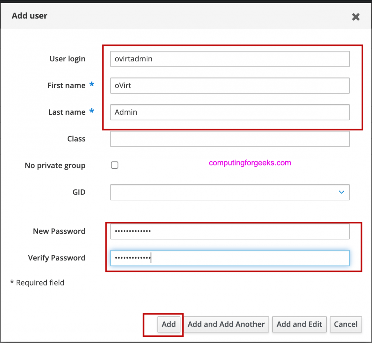Click the Add button
The image size is (372, 343).
pos(169,324)
